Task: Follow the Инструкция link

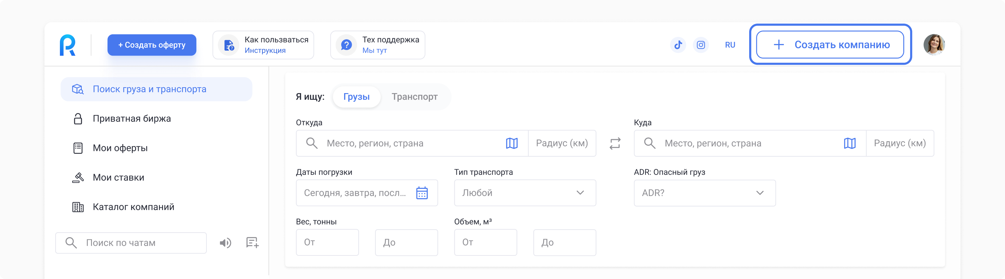Action: point(265,51)
